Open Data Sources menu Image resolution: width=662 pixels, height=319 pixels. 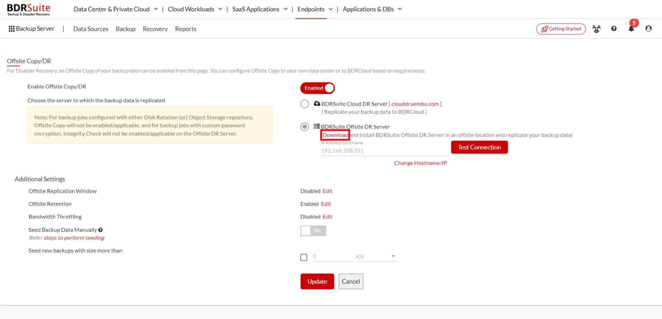(91, 29)
